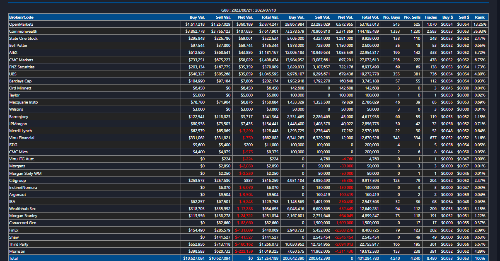
Task: Sort by the Total Val. column header
Action: coord(270,17)
